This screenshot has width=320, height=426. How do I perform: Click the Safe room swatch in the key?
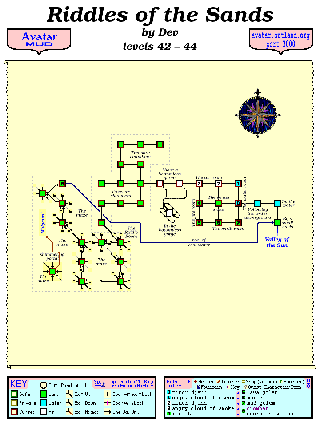click(x=14, y=394)
